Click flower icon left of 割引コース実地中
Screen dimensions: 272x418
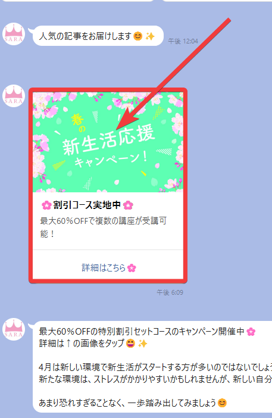point(46,205)
